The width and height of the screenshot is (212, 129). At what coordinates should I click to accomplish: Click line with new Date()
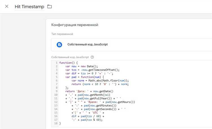click(x=81, y=66)
